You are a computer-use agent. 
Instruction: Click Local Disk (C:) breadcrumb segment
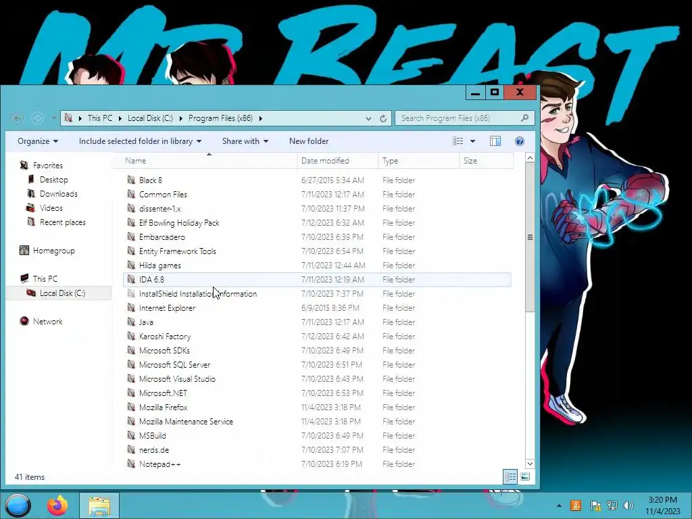tap(150, 118)
